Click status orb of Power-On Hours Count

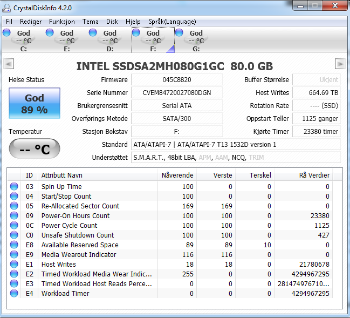pos(14,215)
